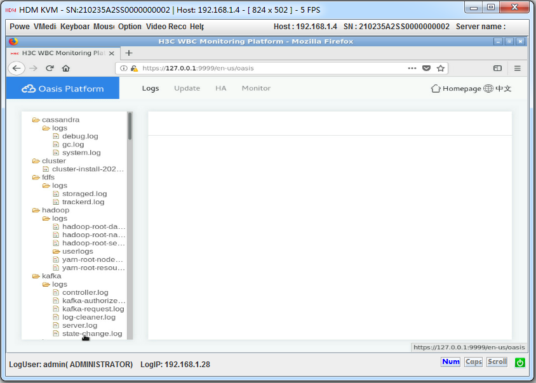Click controller.log file icon

(56, 292)
